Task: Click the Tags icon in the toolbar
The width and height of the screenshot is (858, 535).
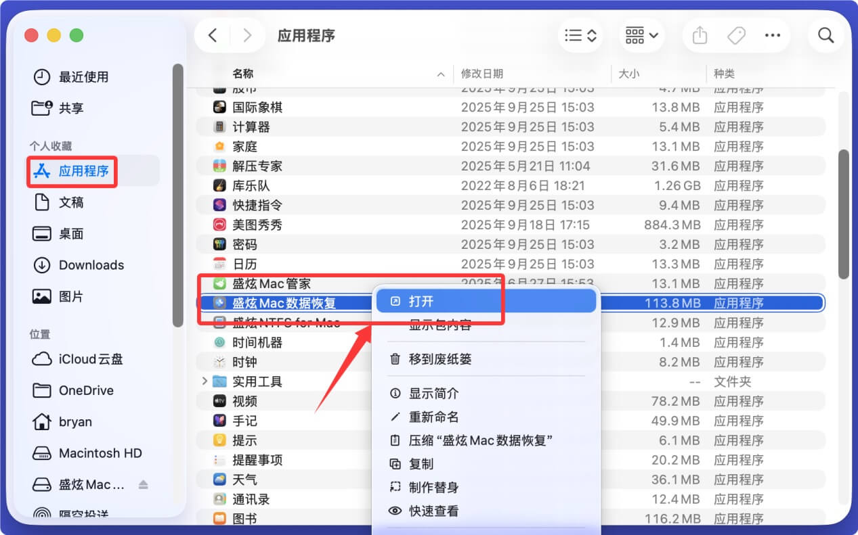Action: coord(736,35)
